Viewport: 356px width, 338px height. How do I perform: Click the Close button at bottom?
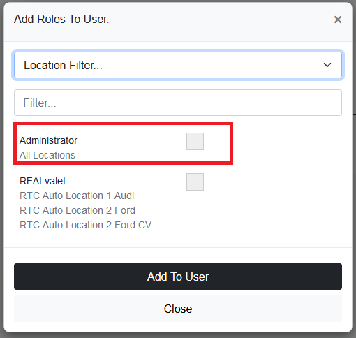(x=178, y=309)
